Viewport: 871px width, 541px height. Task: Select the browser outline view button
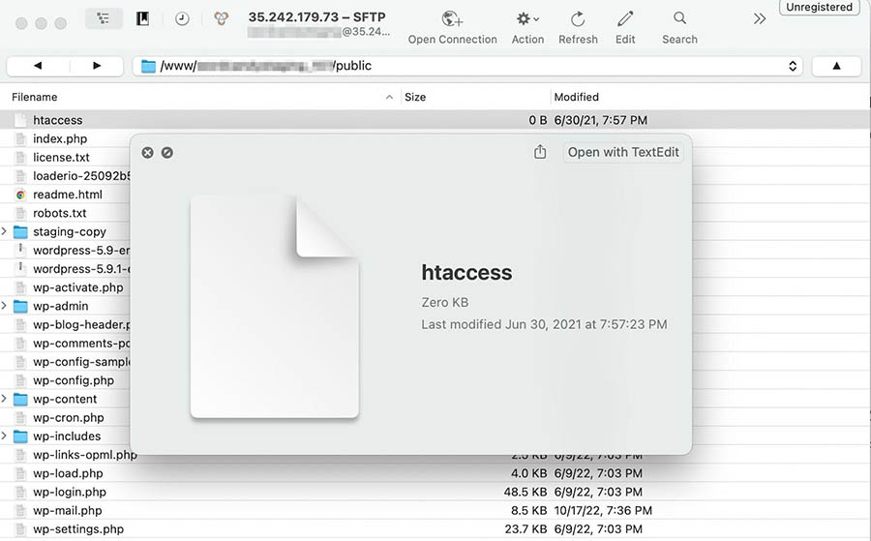click(104, 19)
